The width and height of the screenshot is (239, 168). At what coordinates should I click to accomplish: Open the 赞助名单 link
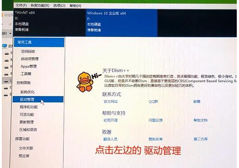pos(155,139)
